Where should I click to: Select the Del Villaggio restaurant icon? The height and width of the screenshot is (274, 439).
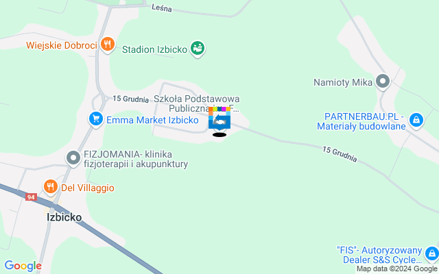click(51, 187)
